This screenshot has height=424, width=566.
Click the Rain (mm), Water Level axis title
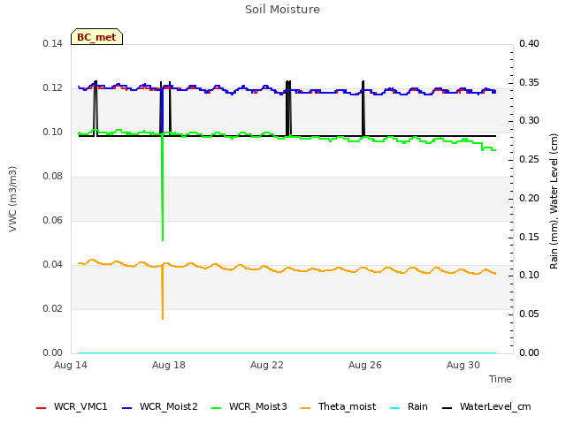[554, 201]
